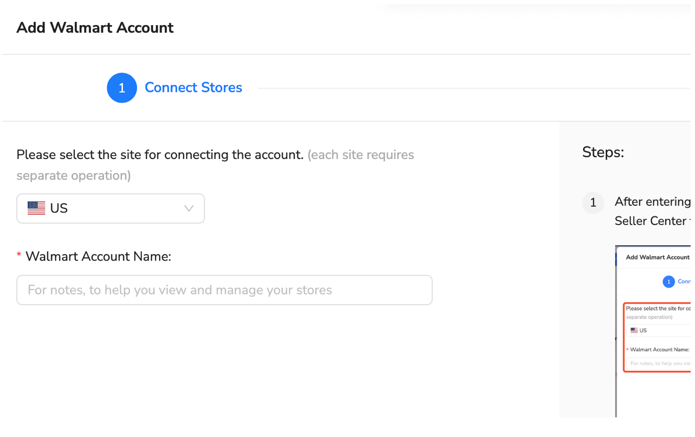Click the Walmart Account Name label
This screenshot has height=437, width=695.
click(98, 256)
